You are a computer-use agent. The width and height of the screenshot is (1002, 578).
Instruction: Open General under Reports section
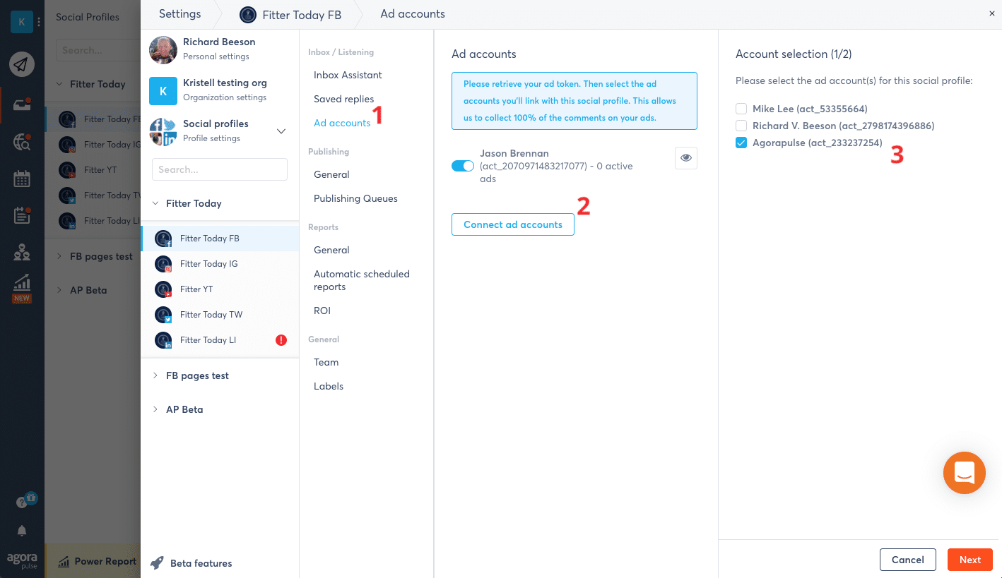(x=331, y=250)
